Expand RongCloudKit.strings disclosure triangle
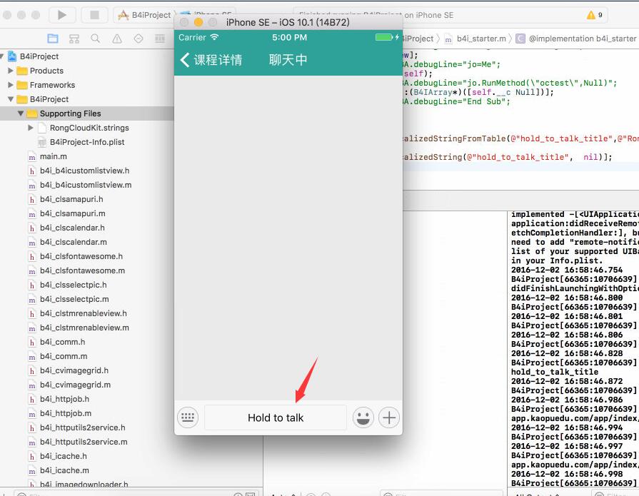 pyautogui.click(x=31, y=128)
